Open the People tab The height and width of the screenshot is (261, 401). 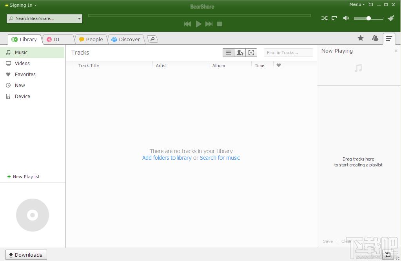(x=91, y=39)
